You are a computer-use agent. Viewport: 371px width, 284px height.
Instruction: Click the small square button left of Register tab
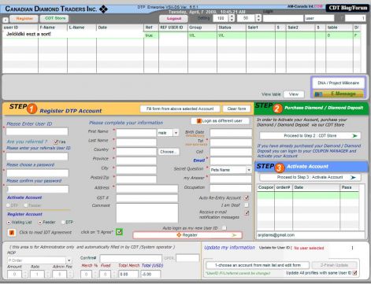click(x=6, y=20)
